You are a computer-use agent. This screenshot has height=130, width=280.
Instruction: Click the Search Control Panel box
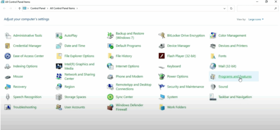[257, 8]
